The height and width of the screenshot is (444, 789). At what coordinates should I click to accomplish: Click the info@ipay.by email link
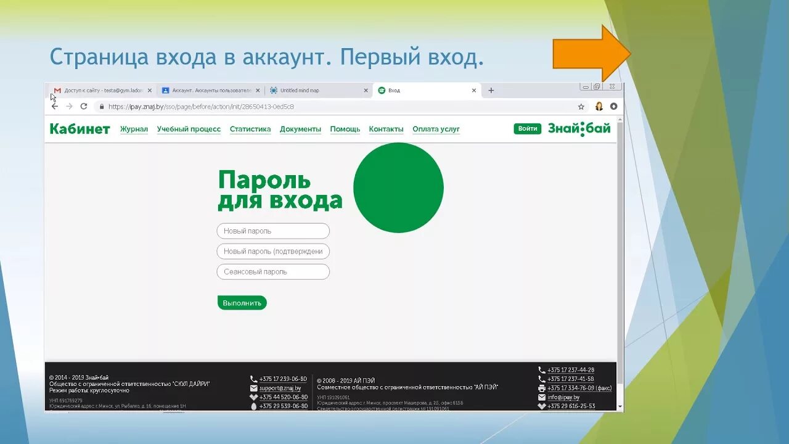563,398
